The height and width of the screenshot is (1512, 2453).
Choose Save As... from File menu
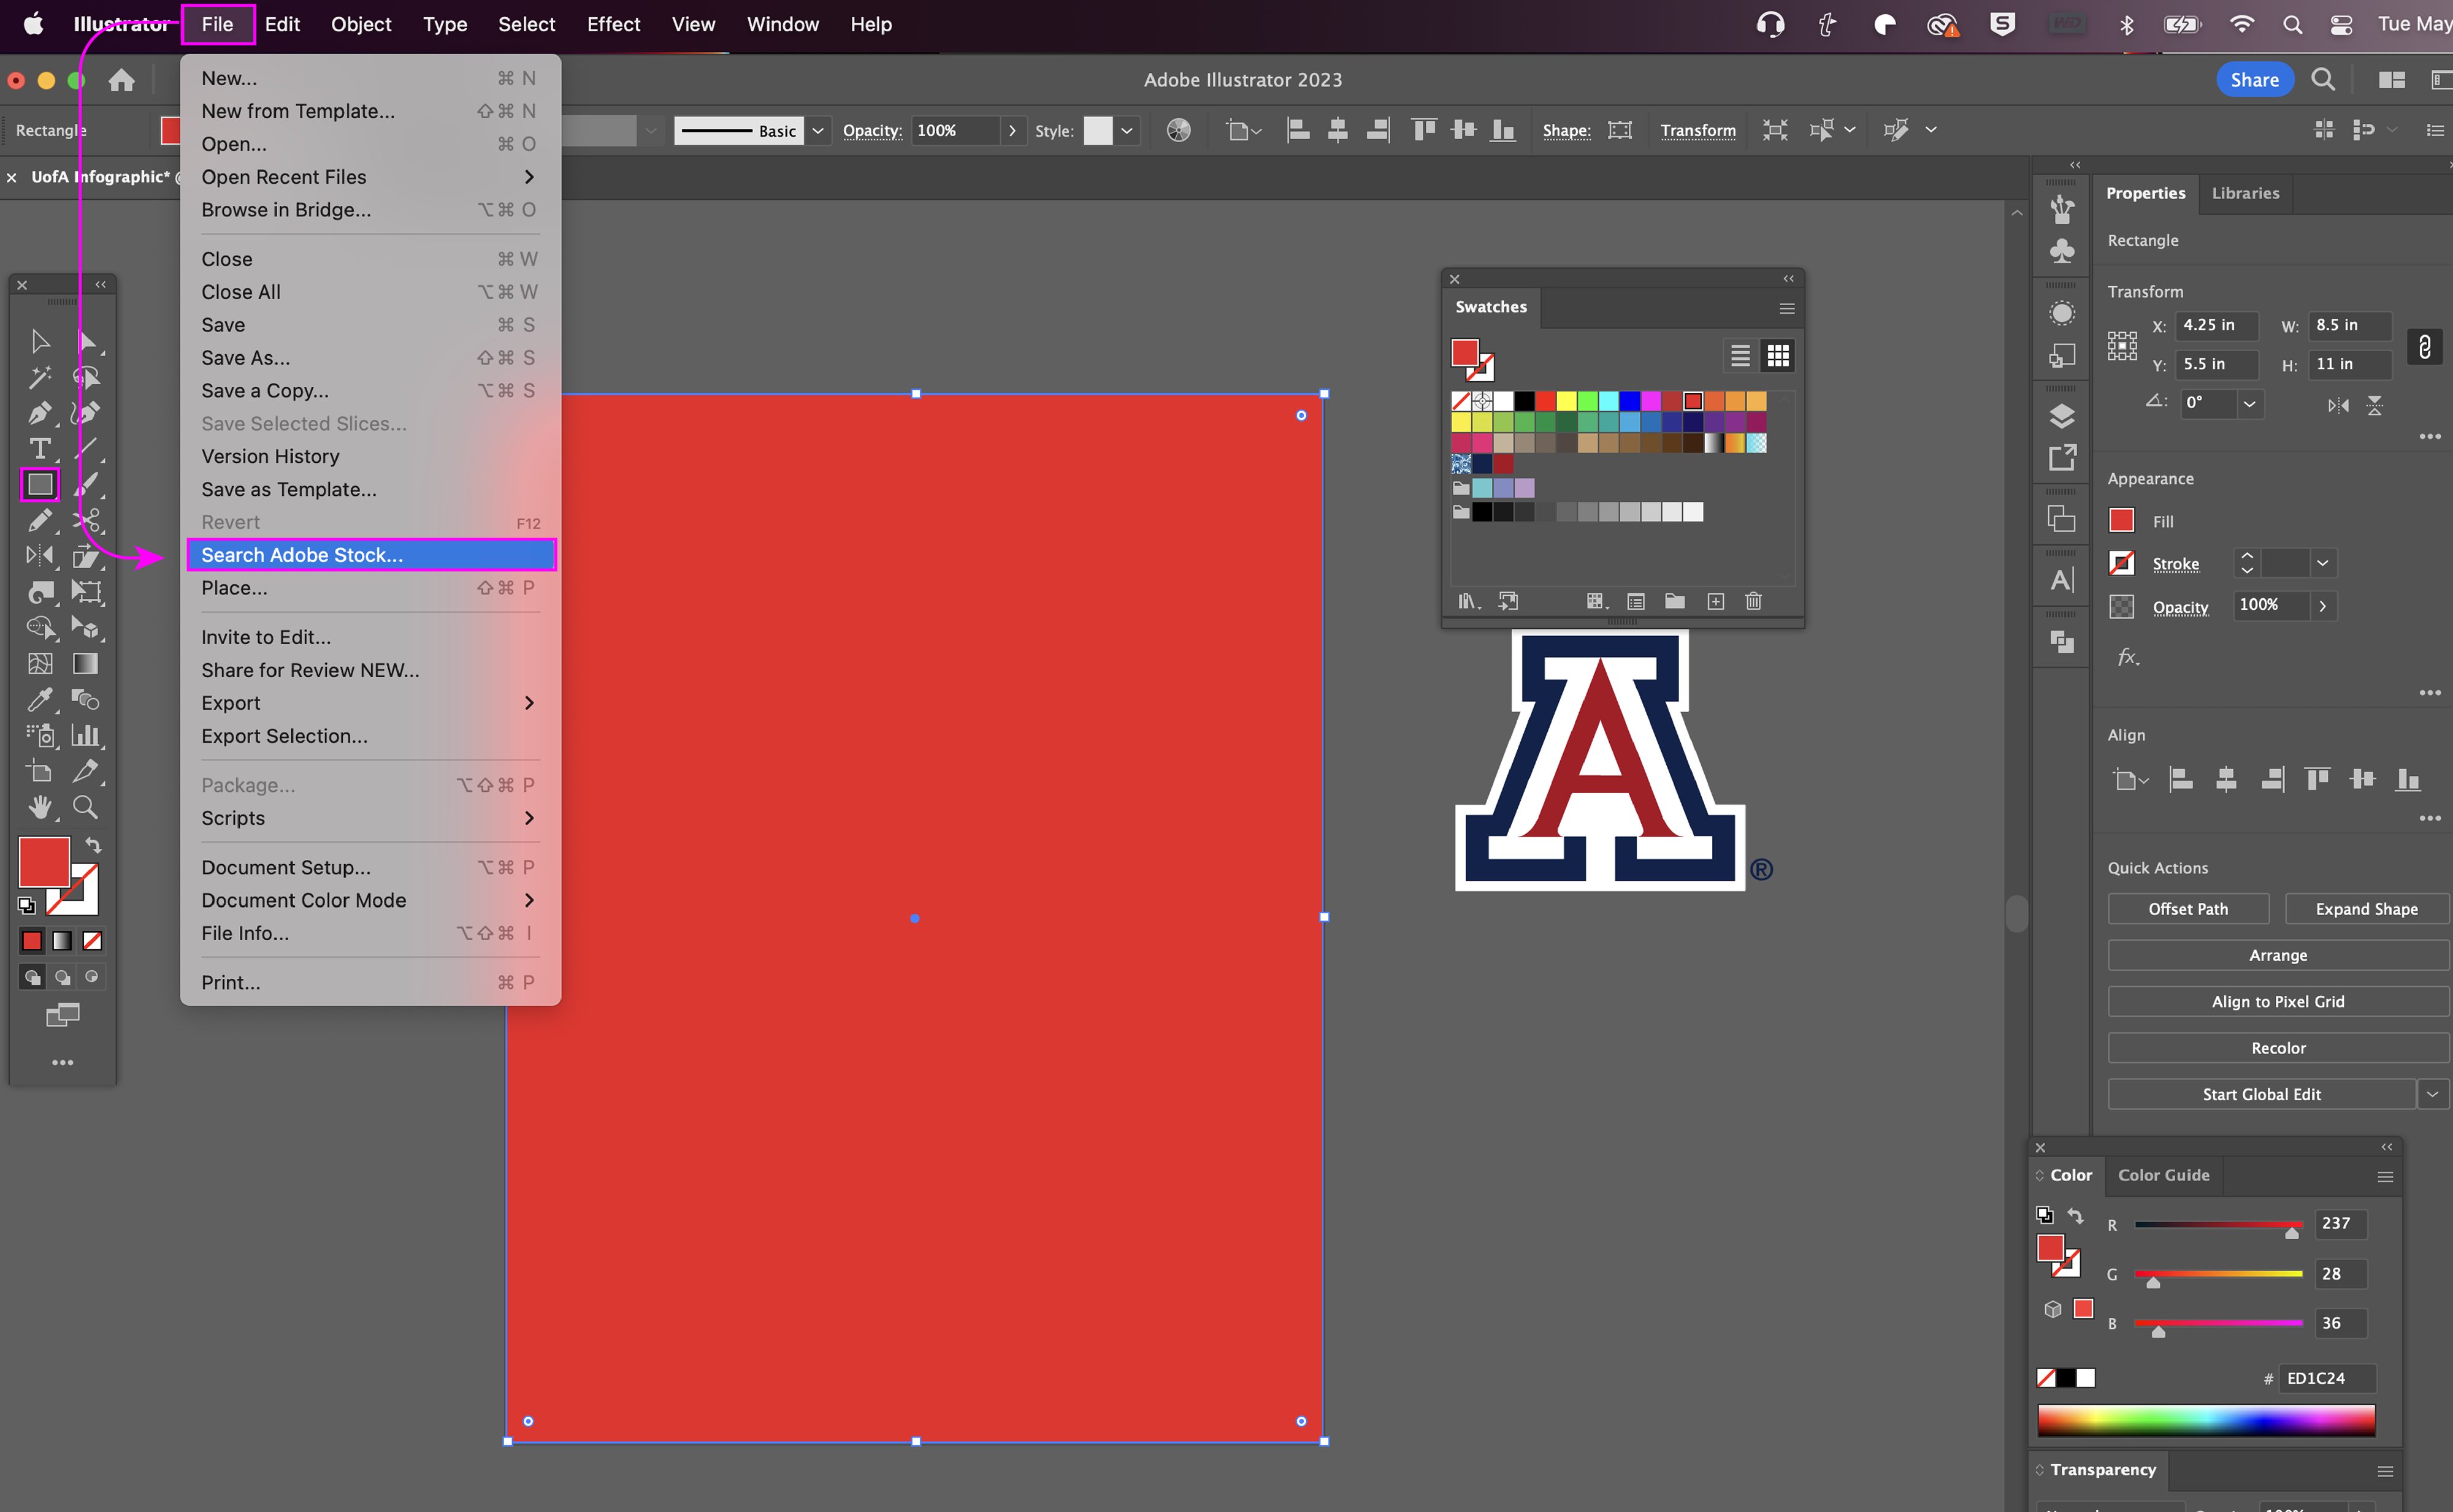coord(245,357)
